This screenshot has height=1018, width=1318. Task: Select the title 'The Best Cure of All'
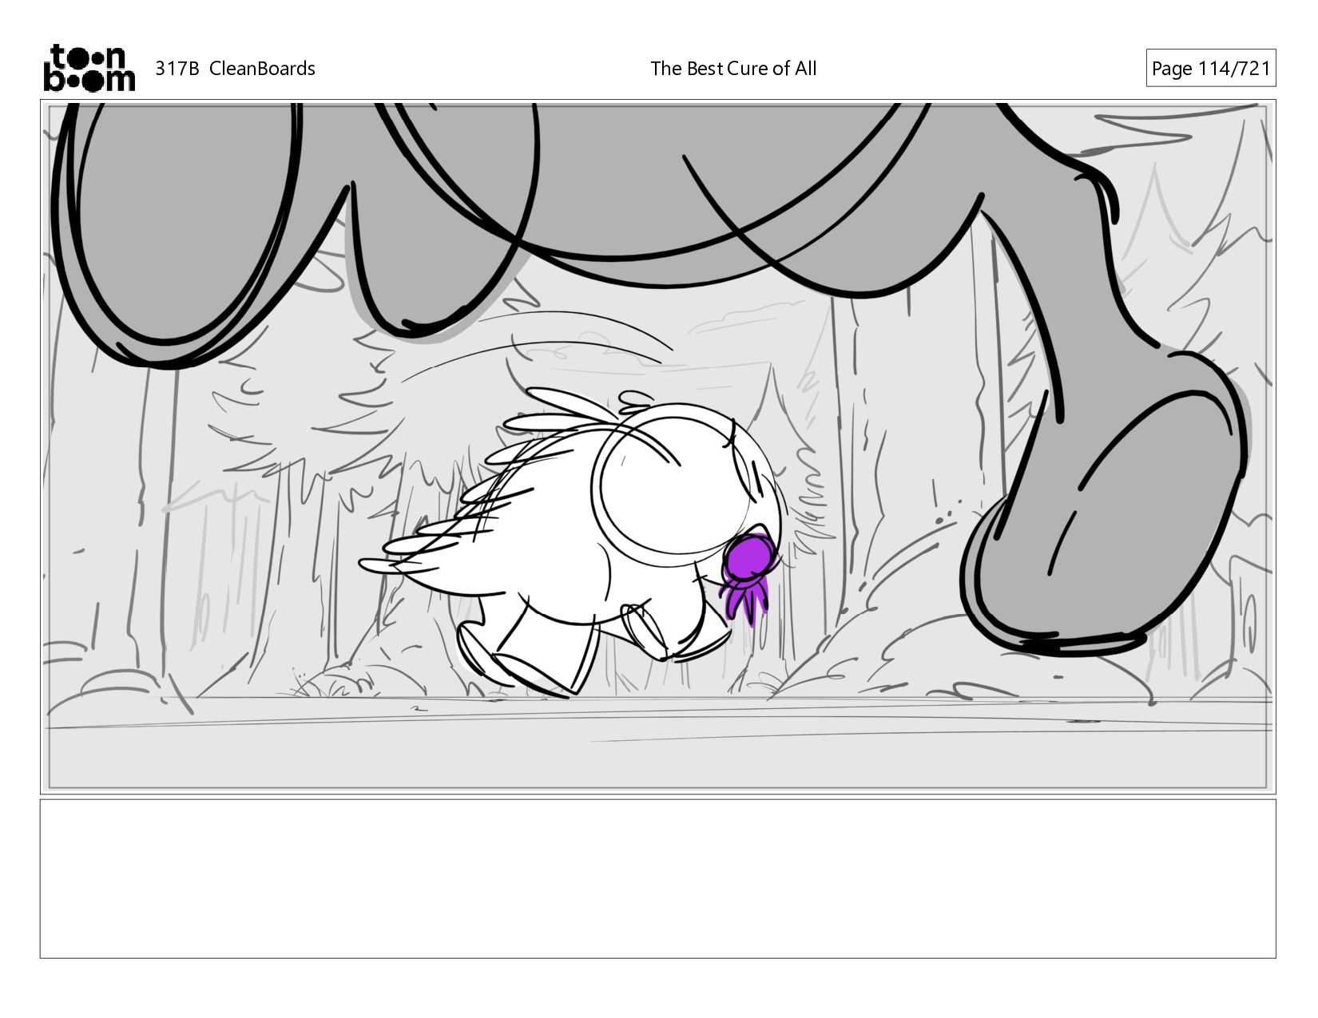pos(733,69)
